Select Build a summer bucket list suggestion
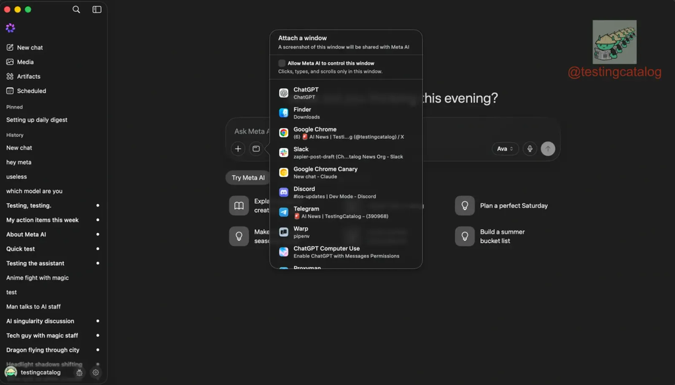Viewport: 675px width, 385px height. [x=490, y=236]
